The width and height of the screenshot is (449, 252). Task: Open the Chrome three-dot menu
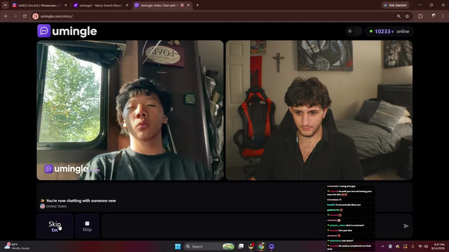443,16
